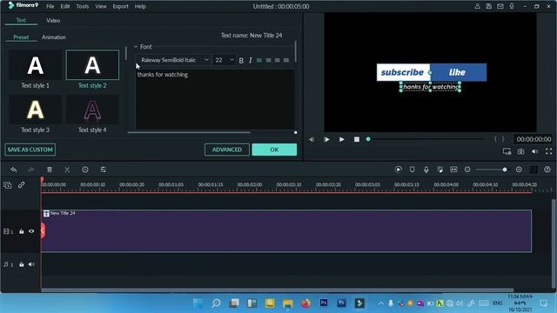Collapse the Font section
The width and height of the screenshot is (557, 313).
[136, 46]
